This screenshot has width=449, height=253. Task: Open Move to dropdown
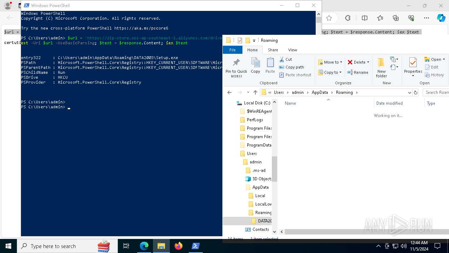pos(330,62)
